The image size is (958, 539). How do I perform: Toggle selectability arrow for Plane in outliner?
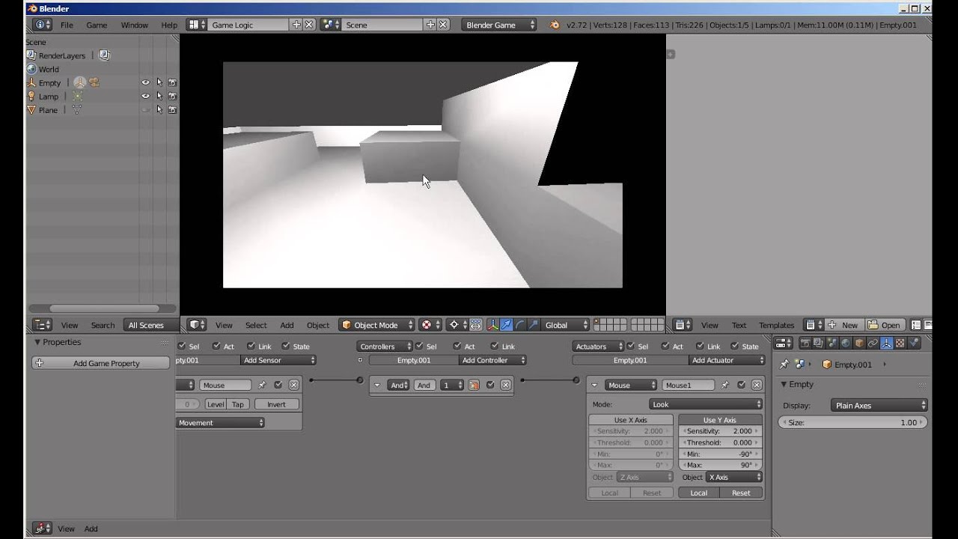(159, 109)
